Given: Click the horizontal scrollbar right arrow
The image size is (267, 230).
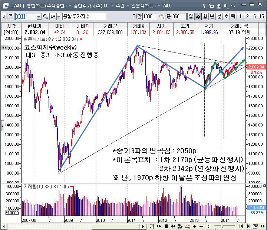Looking at the screenshot, I should pyautogui.click(x=143, y=226).
